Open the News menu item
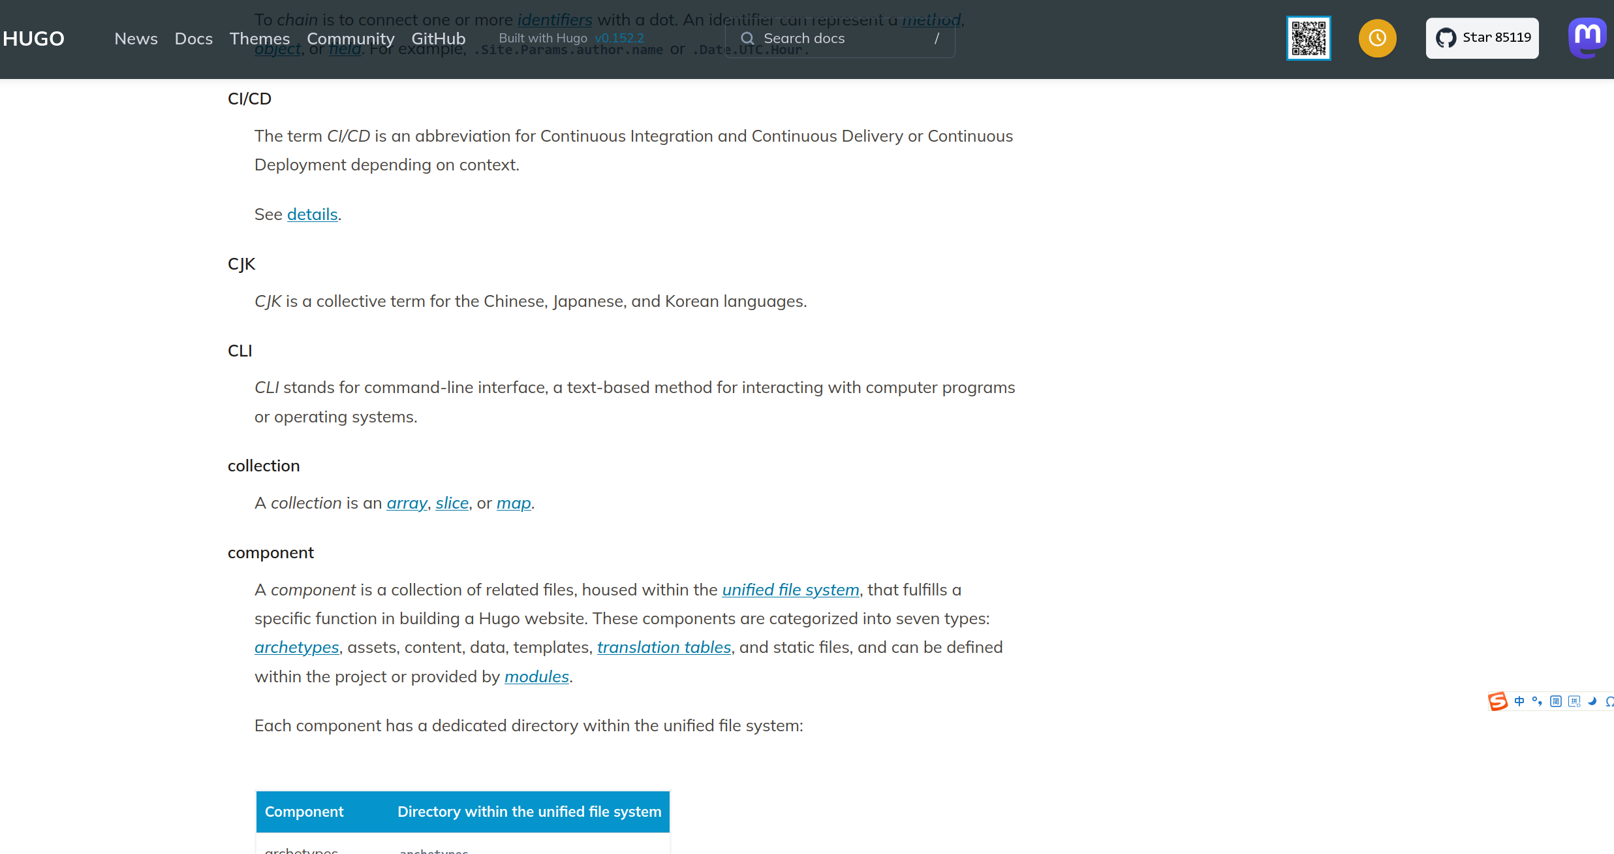1614x854 pixels. [x=136, y=39]
